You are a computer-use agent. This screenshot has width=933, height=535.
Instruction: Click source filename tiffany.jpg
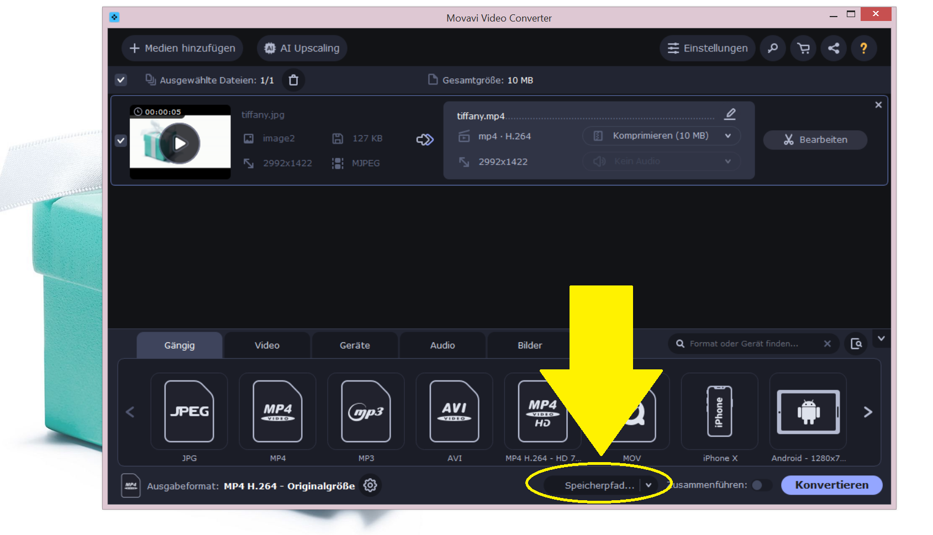(263, 115)
